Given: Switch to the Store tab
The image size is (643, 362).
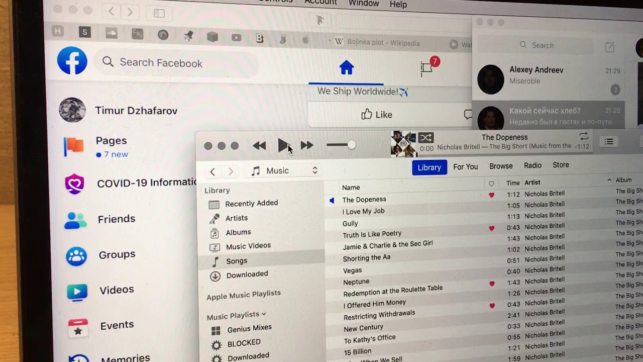Looking at the screenshot, I should tap(561, 165).
